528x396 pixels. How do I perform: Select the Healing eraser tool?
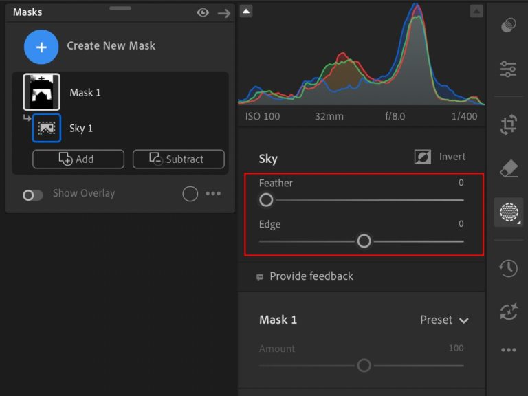(x=509, y=168)
